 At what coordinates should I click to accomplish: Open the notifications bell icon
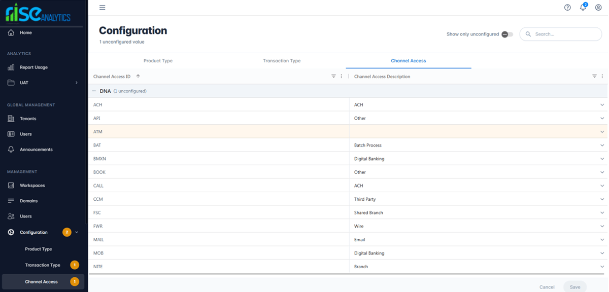tap(583, 8)
